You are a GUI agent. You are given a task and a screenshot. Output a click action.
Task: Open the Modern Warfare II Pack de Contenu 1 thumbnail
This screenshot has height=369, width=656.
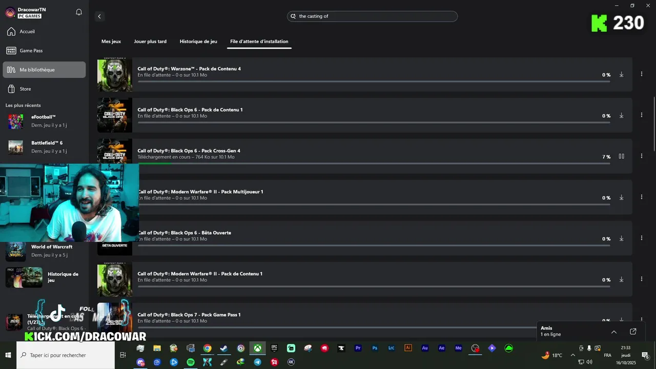[x=115, y=279]
